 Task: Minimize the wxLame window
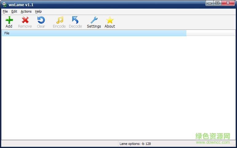tap(210, 3)
